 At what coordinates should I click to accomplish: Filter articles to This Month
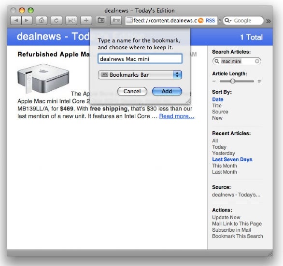(225, 166)
